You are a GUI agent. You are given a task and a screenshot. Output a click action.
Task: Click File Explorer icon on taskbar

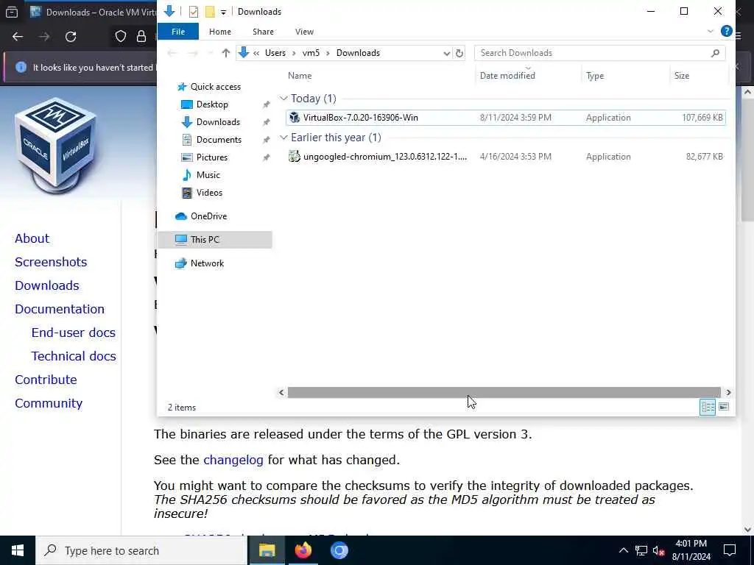(267, 550)
